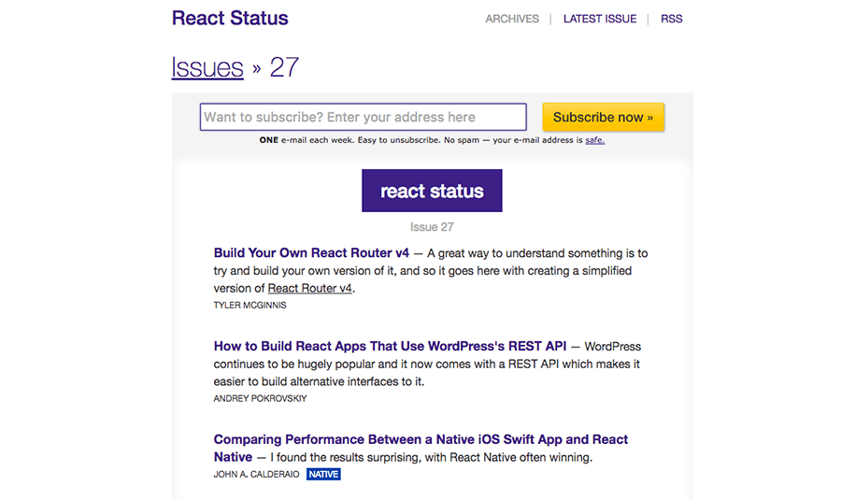Click the Andrey Pokrovskiy author name
841x500 pixels.
click(260, 399)
